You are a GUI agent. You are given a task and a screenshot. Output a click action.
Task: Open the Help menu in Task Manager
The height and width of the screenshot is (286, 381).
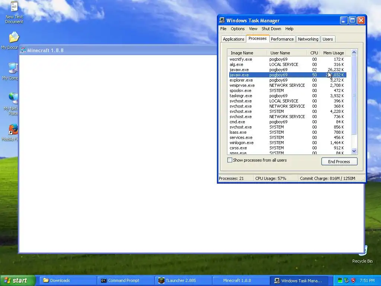289,29
